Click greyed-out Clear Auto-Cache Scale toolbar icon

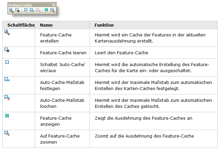[x=38, y=10]
